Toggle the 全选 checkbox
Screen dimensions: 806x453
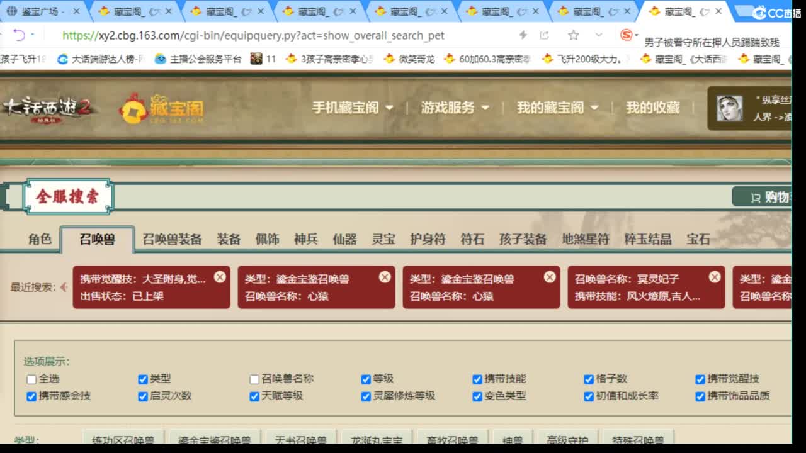[x=31, y=379]
